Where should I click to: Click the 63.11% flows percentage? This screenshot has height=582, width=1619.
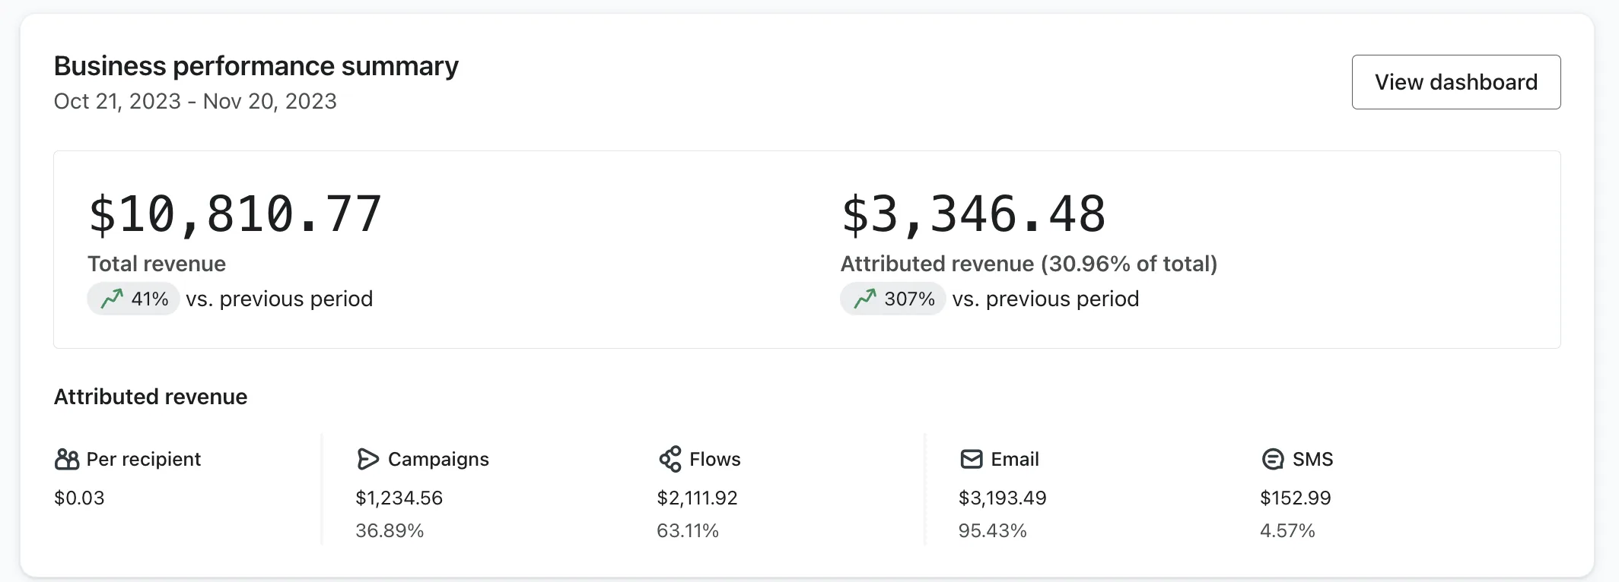(688, 530)
